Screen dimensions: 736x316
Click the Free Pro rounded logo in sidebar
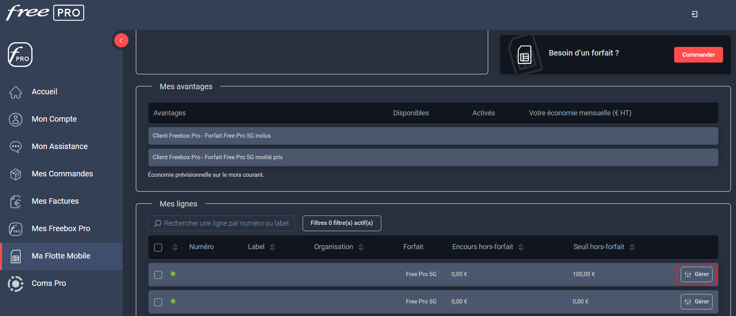(x=20, y=55)
